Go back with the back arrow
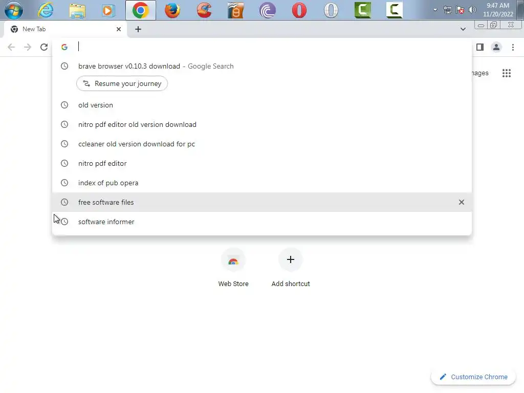The image size is (524, 393). point(11,47)
